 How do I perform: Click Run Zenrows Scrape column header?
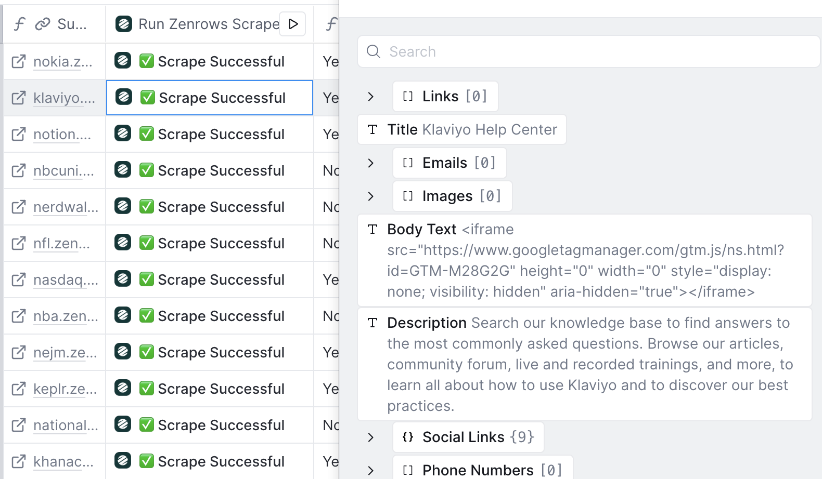209,24
